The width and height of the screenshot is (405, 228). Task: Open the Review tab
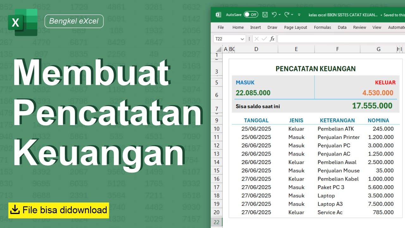(360, 28)
